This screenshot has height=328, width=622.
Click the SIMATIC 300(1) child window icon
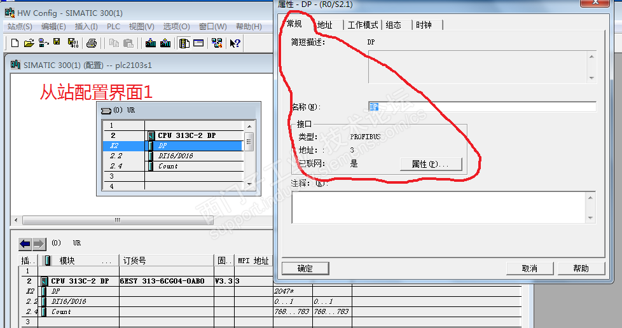tap(15, 64)
